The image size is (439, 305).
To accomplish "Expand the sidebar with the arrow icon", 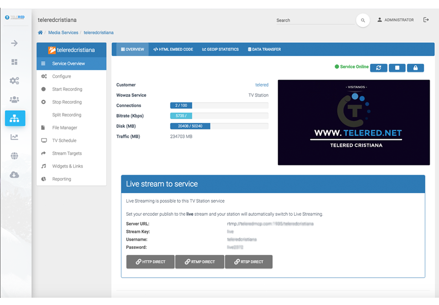I will tap(14, 43).
